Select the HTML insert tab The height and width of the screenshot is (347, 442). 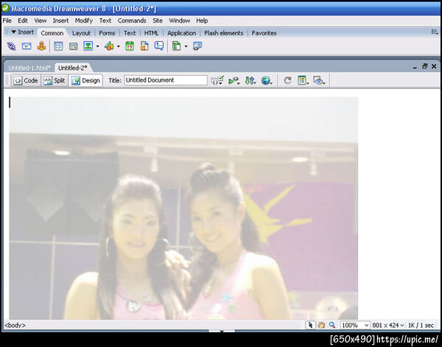151,33
